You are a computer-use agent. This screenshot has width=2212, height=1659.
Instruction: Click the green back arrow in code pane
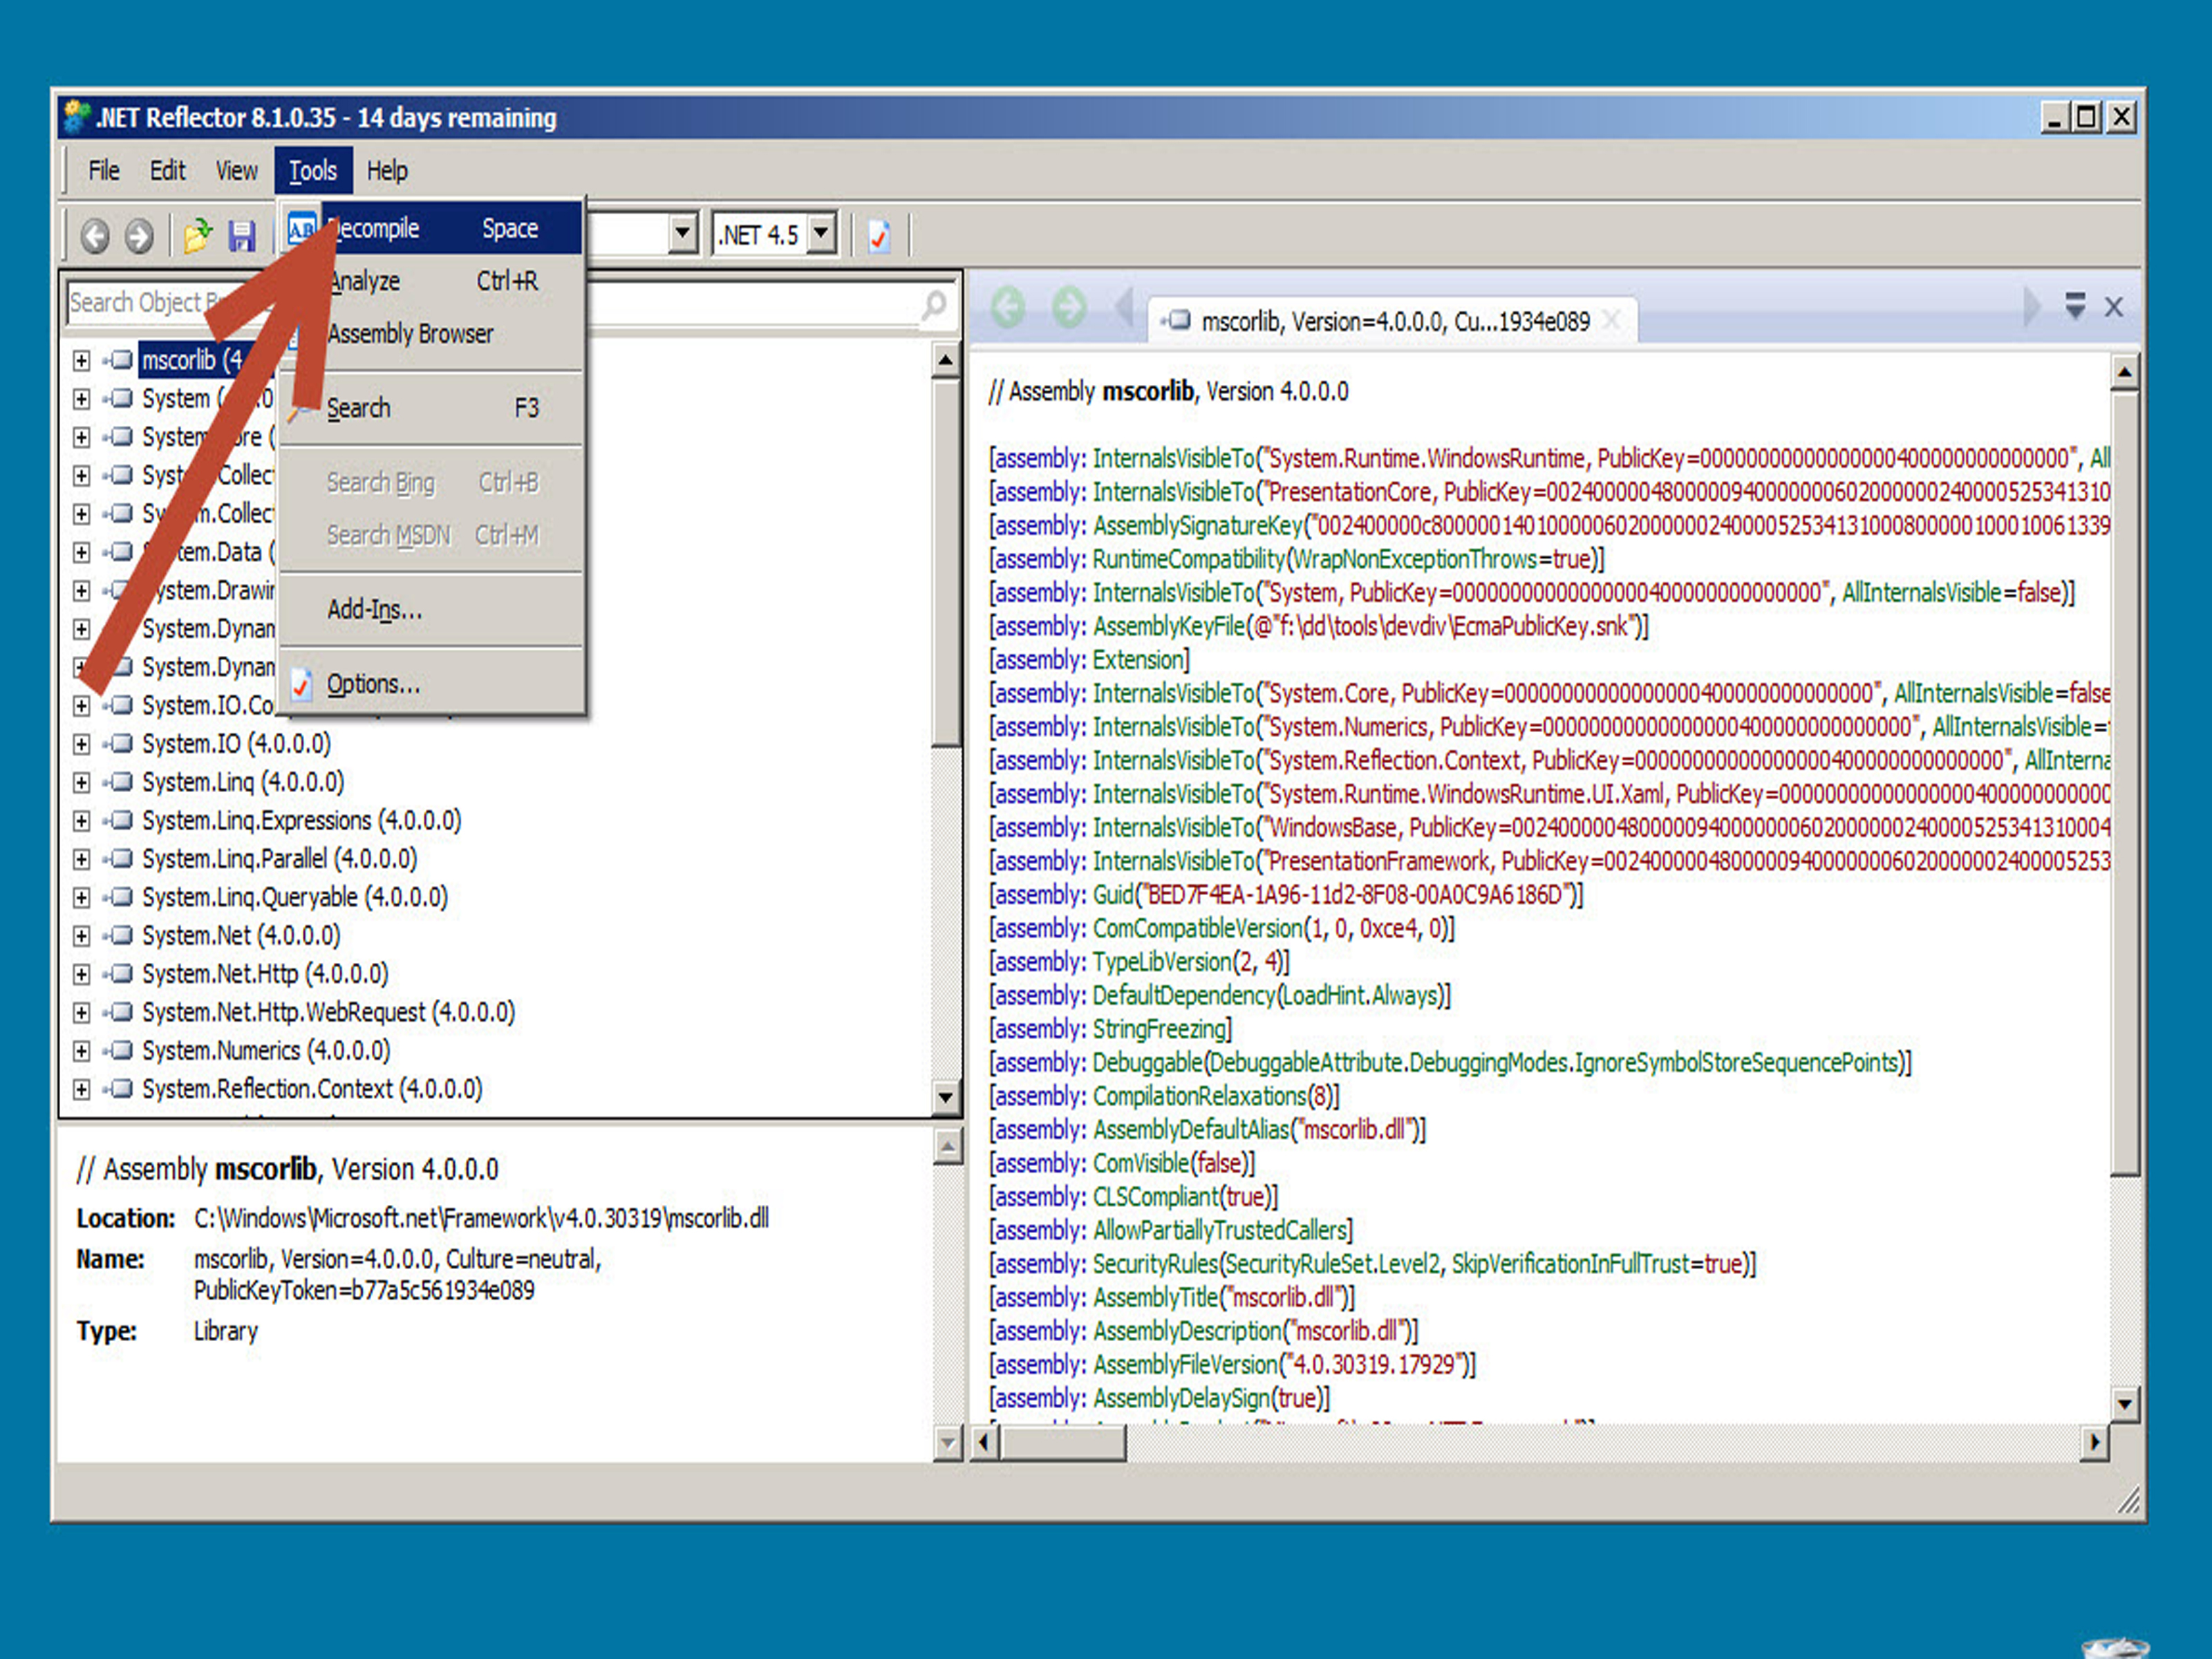click(1008, 307)
